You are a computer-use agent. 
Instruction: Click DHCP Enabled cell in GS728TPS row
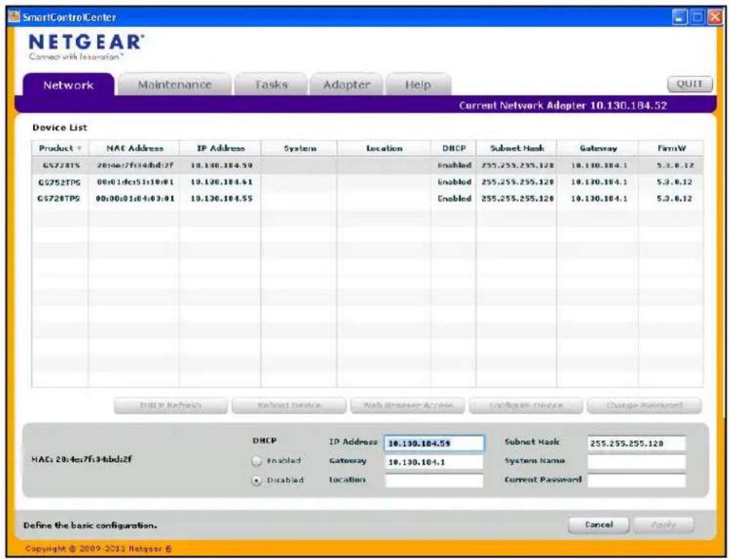coord(454,199)
